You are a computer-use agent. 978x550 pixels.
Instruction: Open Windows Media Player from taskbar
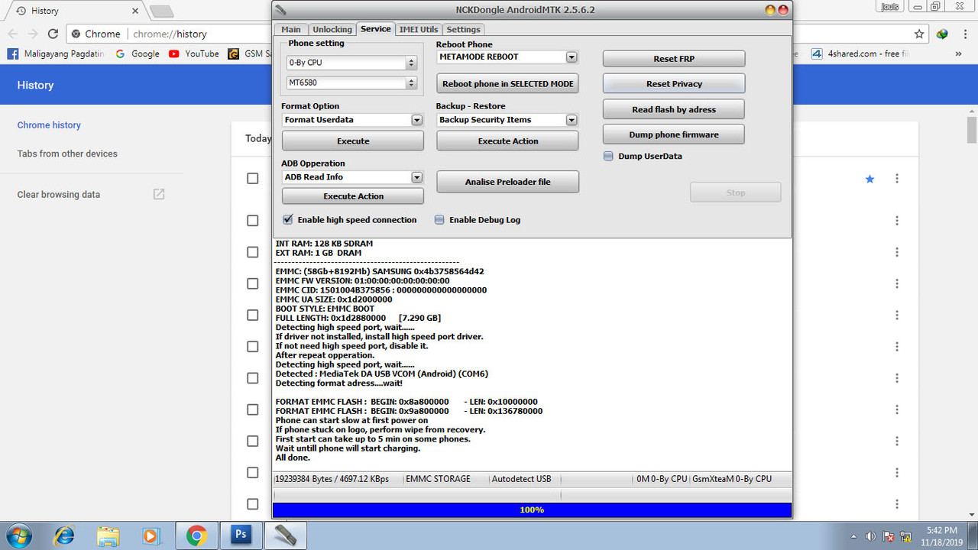pyautogui.click(x=151, y=535)
